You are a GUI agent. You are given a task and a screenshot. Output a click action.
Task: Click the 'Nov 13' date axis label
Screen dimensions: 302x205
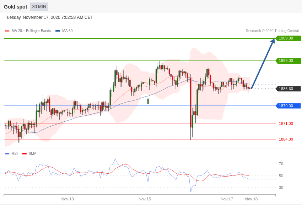tap(68, 199)
